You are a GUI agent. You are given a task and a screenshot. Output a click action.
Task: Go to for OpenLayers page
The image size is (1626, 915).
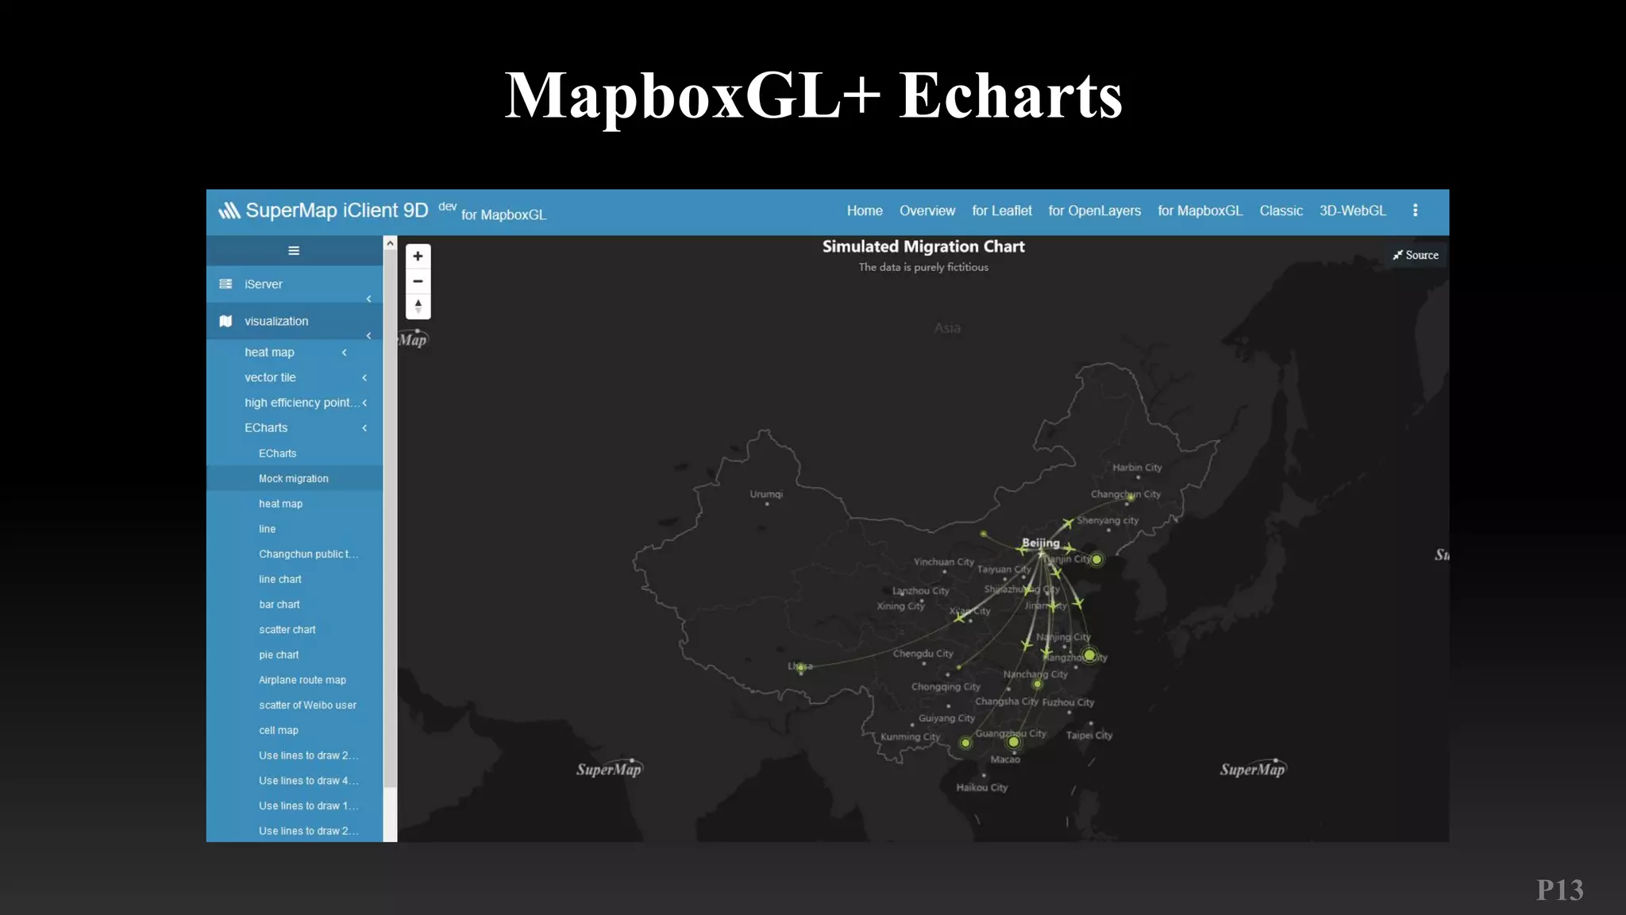(x=1095, y=210)
